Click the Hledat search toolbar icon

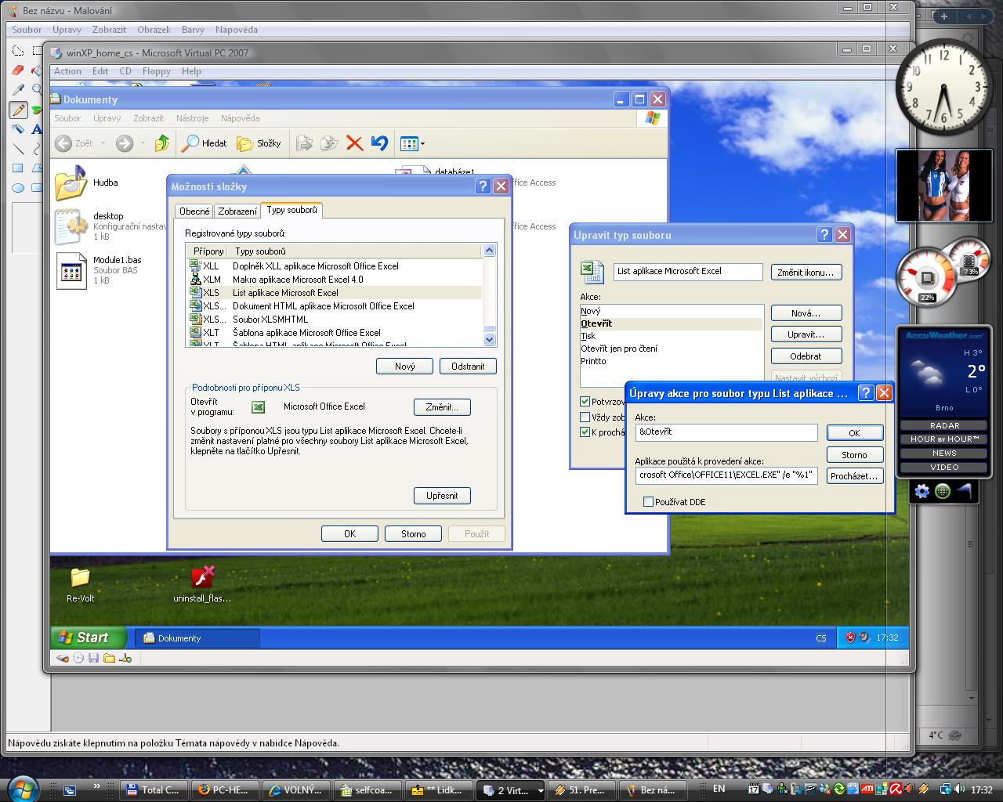point(204,143)
